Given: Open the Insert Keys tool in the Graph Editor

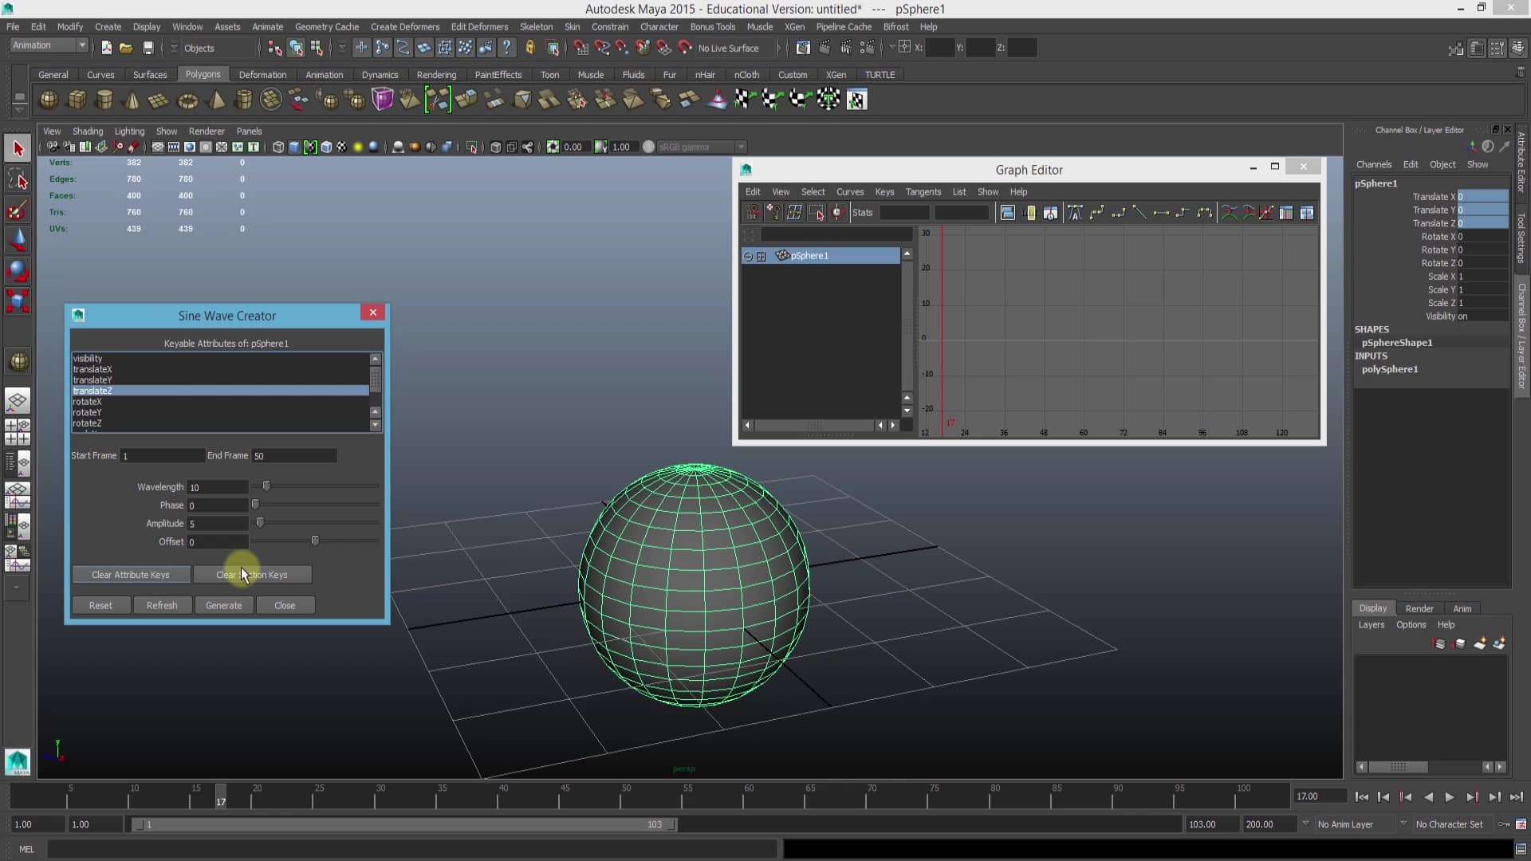Looking at the screenshot, I should click(773, 212).
